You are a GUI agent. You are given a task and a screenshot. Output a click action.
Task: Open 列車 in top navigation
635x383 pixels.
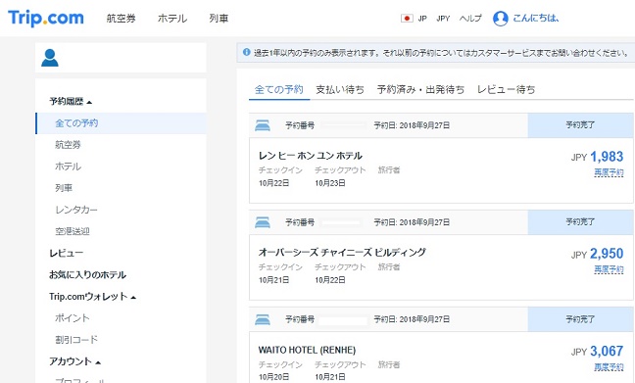(219, 19)
